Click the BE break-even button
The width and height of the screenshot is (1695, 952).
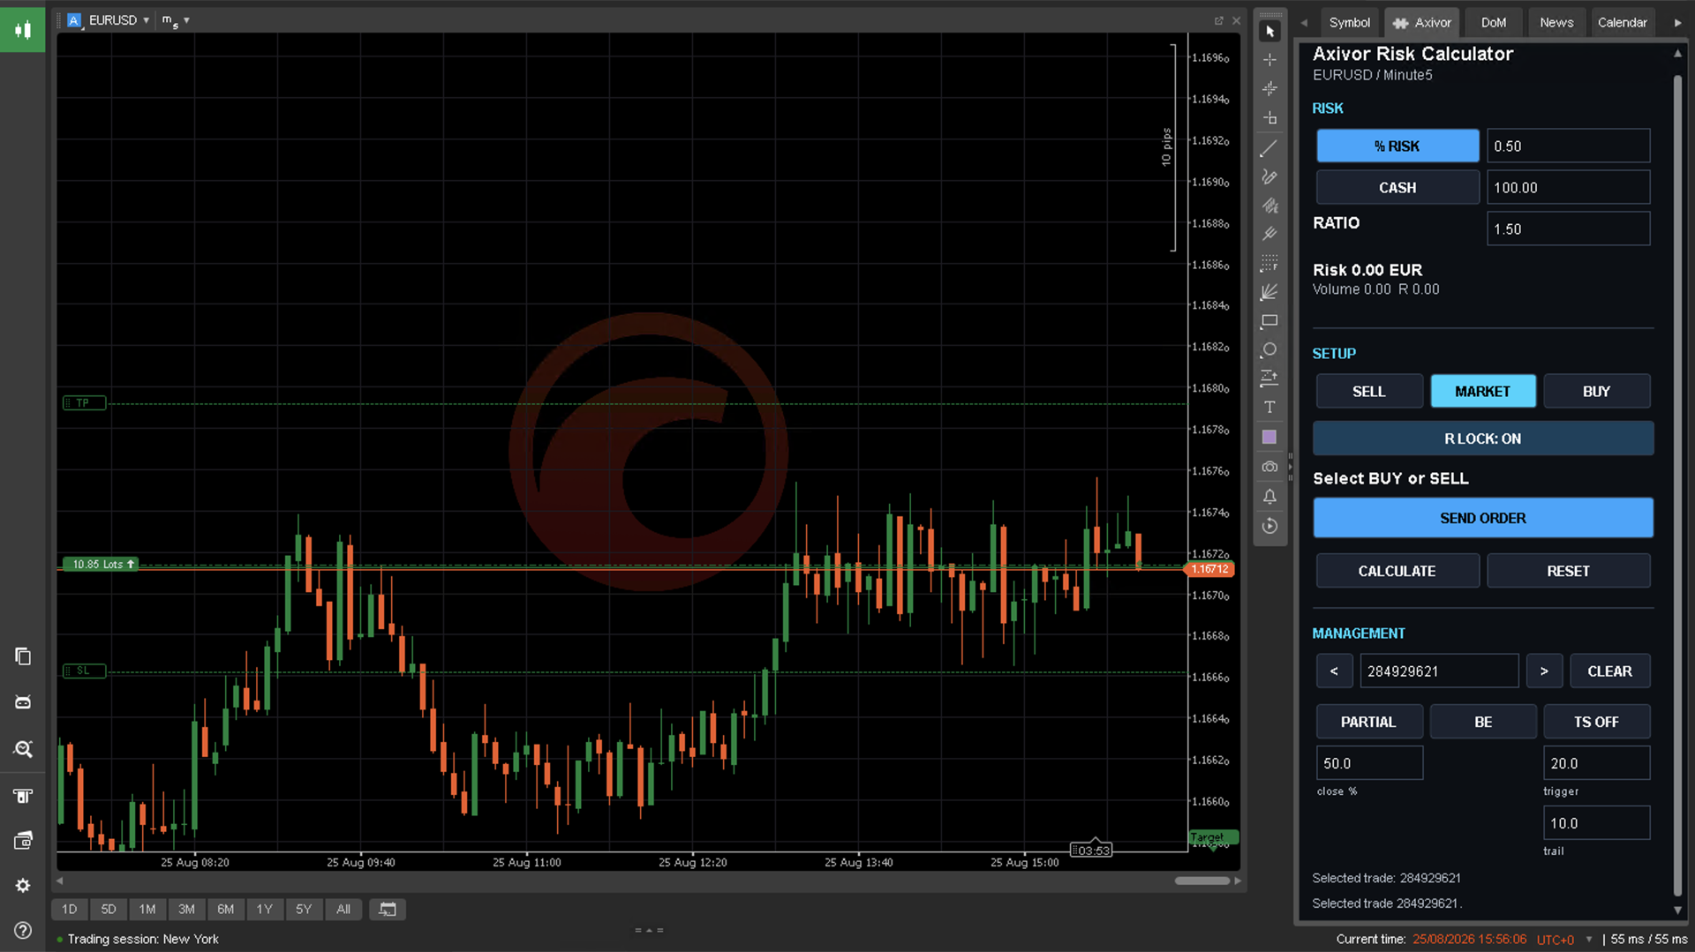click(x=1483, y=722)
